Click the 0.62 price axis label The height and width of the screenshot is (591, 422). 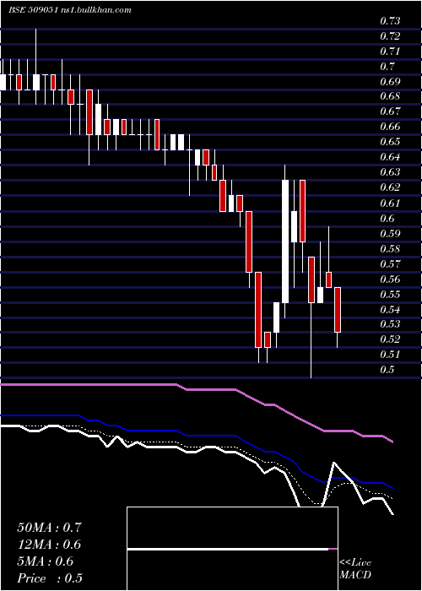click(x=390, y=187)
